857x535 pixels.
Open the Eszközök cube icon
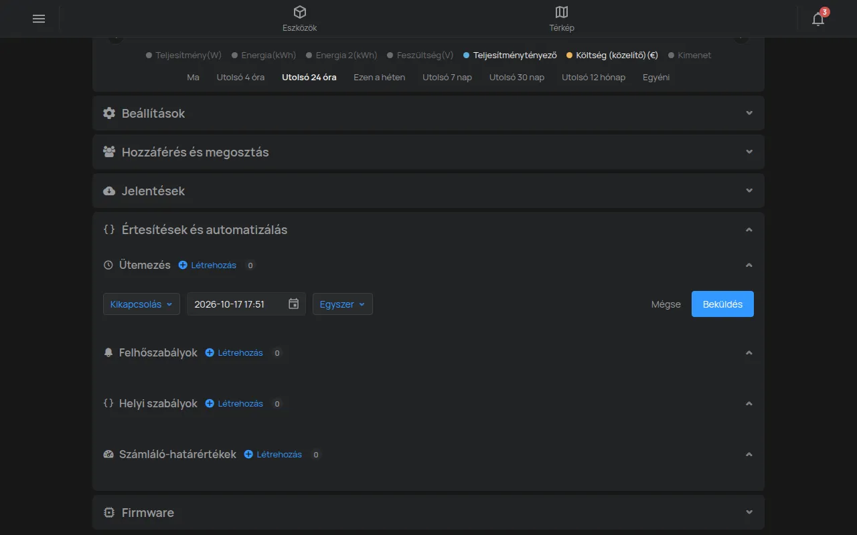pos(300,12)
